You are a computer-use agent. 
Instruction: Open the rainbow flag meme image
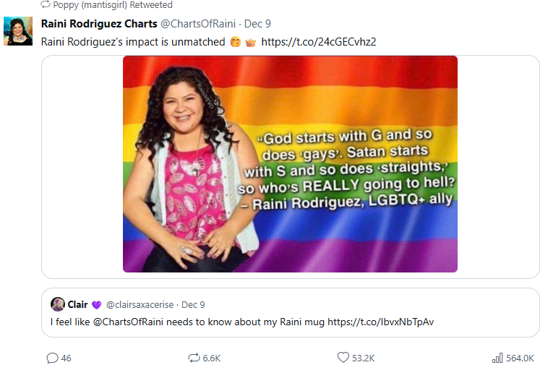(x=290, y=164)
